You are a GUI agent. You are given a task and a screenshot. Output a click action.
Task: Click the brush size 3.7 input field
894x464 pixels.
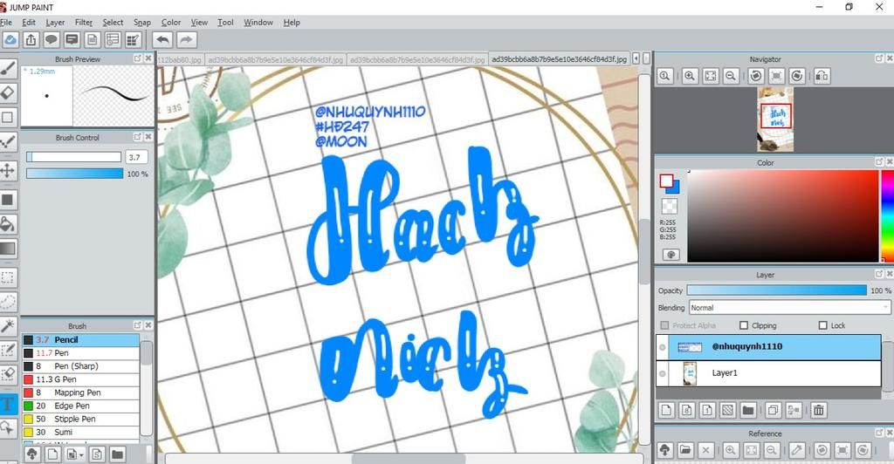tap(137, 157)
